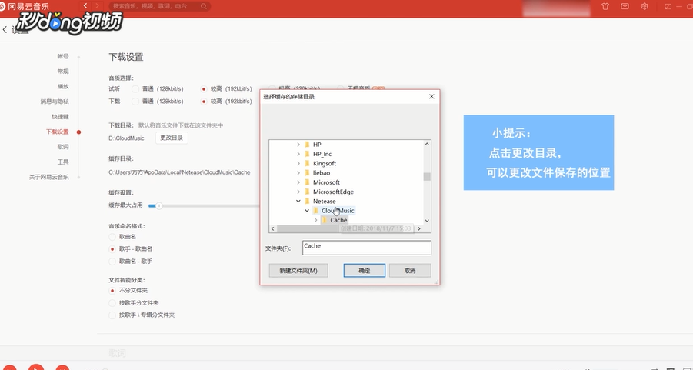This screenshot has height=370, width=693.
Task: Focus the music search box
Action: click(x=159, y=6)
